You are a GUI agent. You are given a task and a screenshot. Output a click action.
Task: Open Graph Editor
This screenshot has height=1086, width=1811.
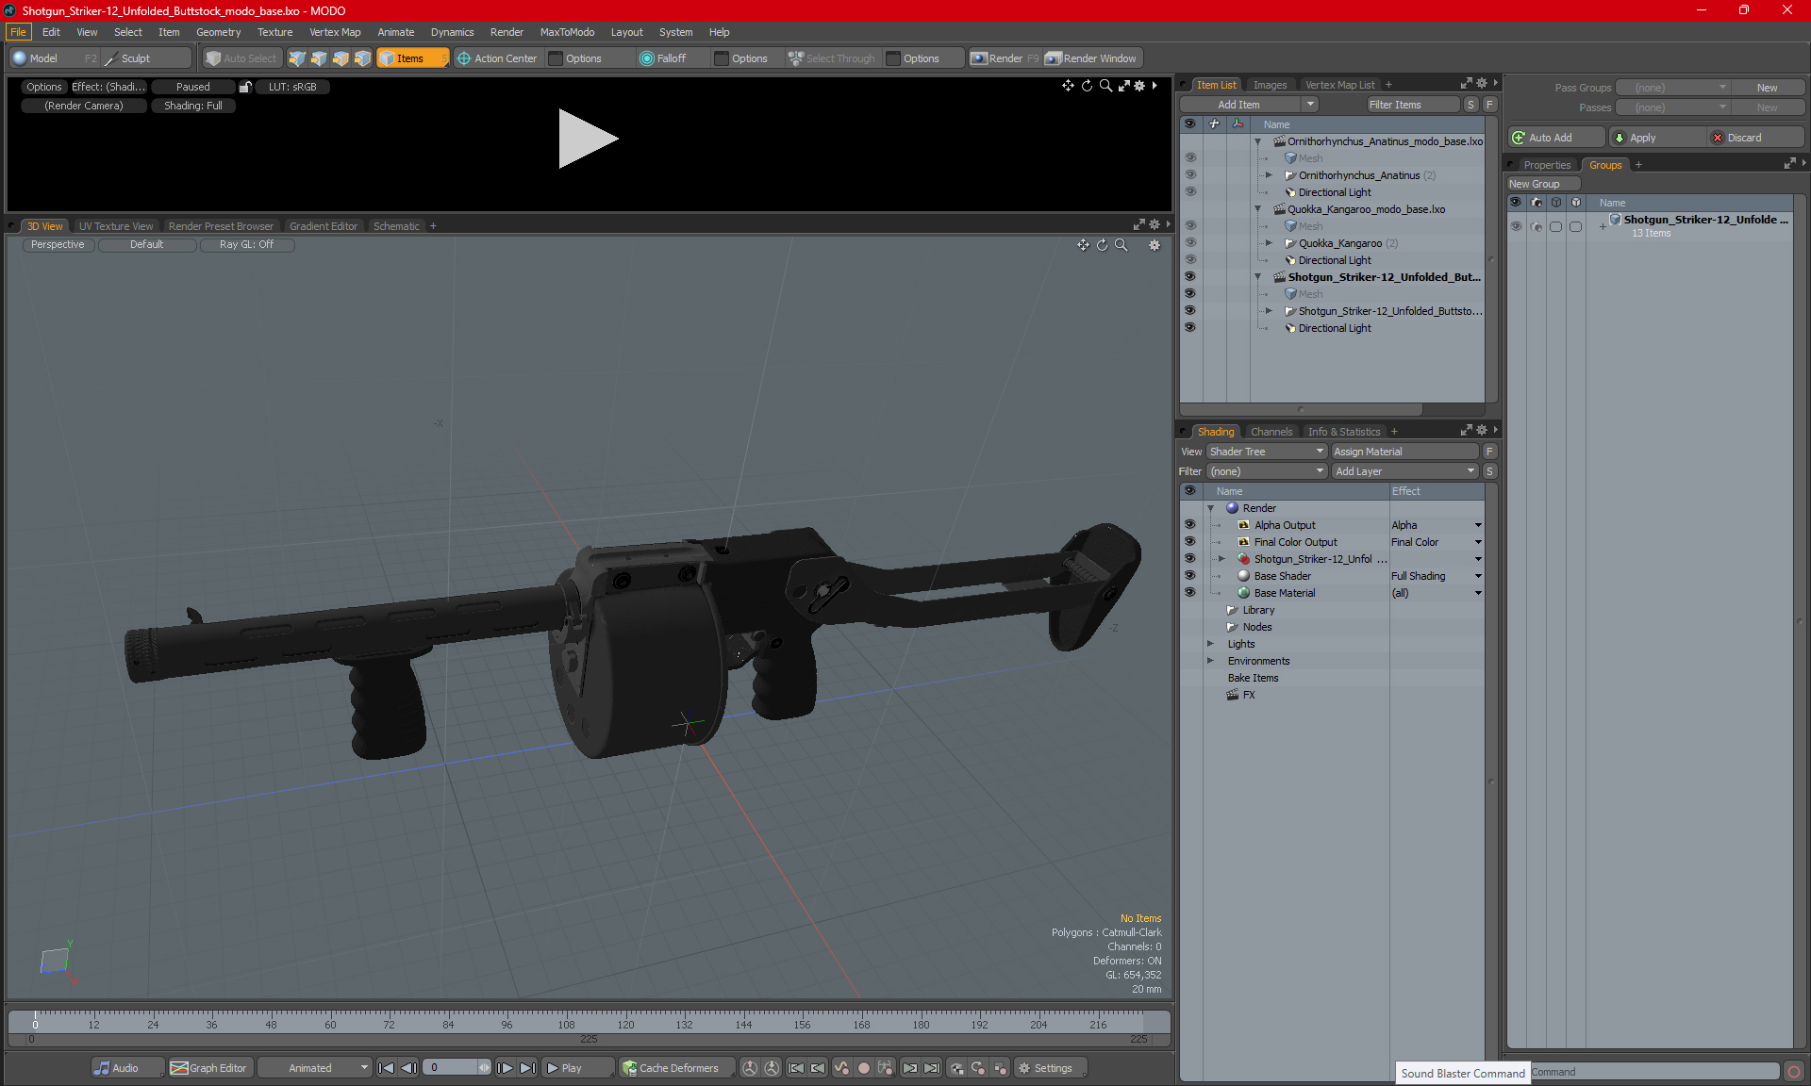[209, 1068]
